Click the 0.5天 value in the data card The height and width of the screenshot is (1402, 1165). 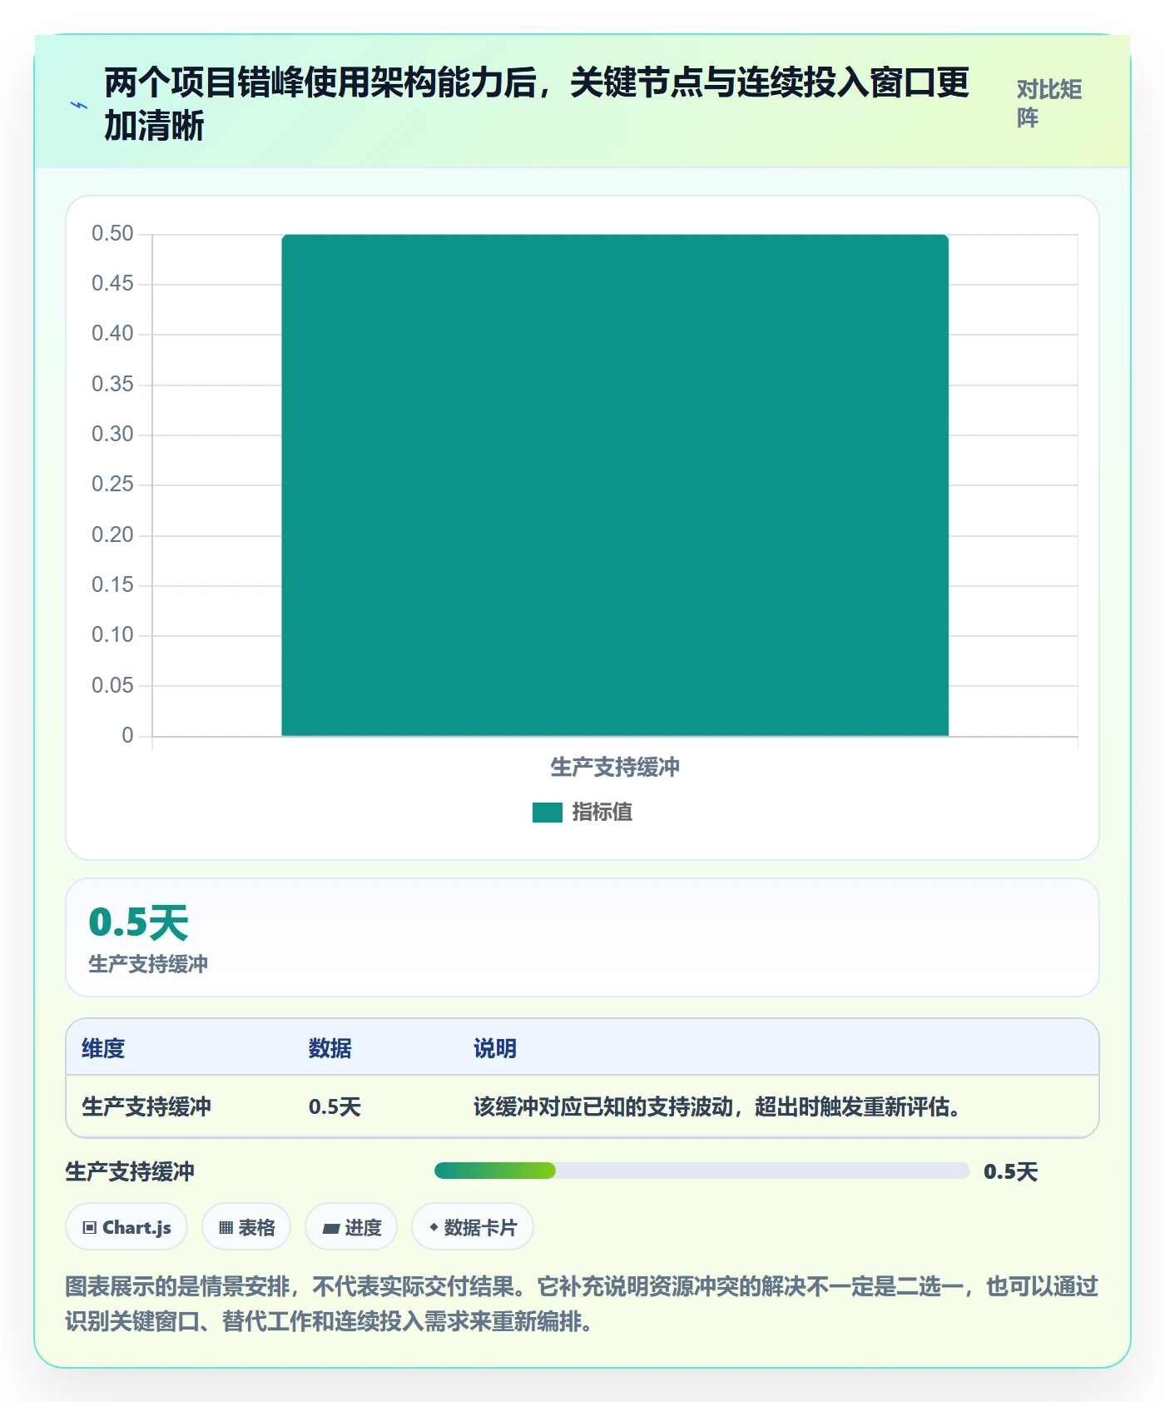tap(139, 922)
